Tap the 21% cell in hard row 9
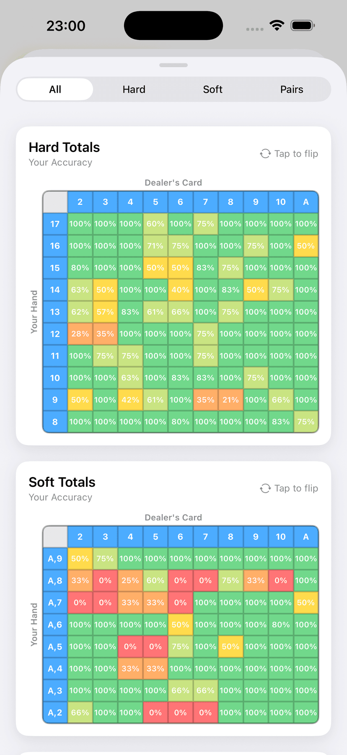 [x=230, y=400]
